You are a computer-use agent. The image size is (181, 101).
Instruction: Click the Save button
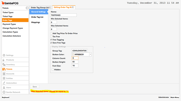click(x=35, y=87)
